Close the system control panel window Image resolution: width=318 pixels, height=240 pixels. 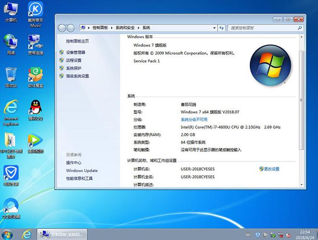[298, 19]
